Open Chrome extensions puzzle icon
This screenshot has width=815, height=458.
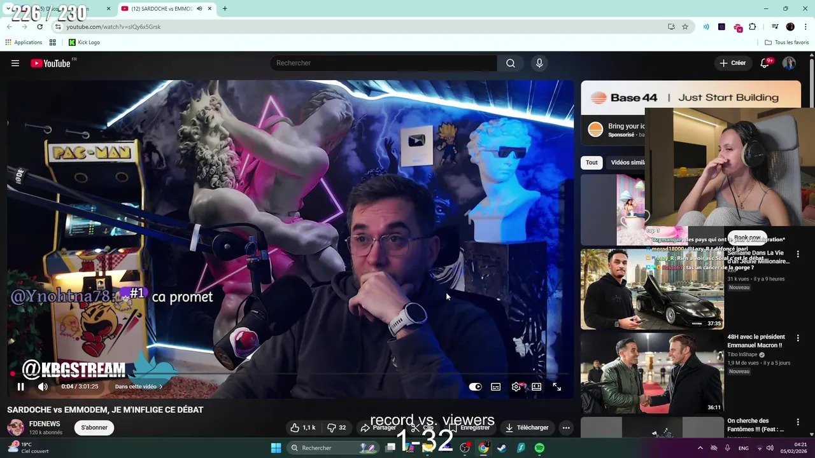coord(753,27)
